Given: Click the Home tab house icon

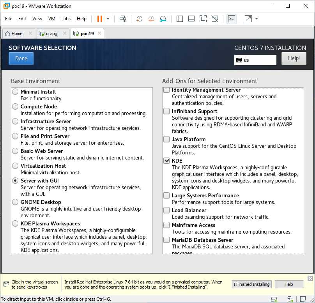Looking at the screenshot, I should click(7, 34).
